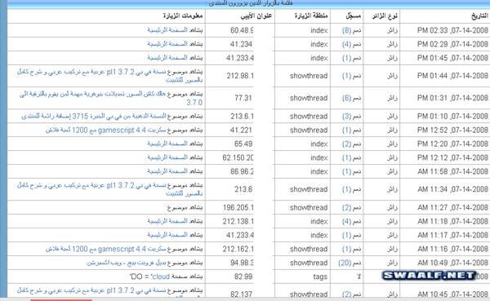Click the 'التاريخ' date column header
The height and width of the screenshot is (301, 490).
[479, 16]
